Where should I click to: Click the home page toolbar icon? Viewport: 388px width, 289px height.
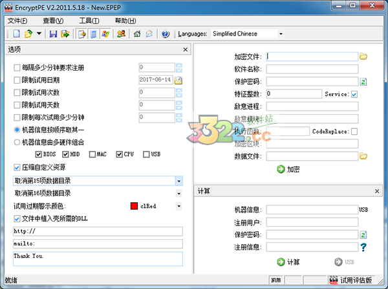(x=137, y=34)
